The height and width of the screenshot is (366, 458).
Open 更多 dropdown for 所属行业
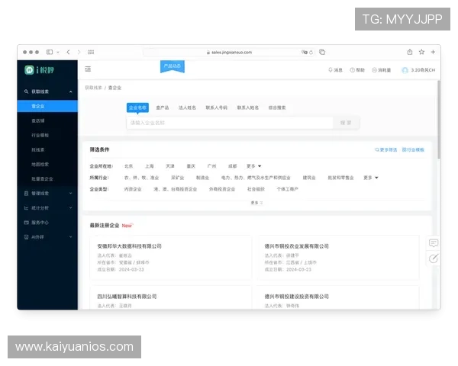pos(371,178)
